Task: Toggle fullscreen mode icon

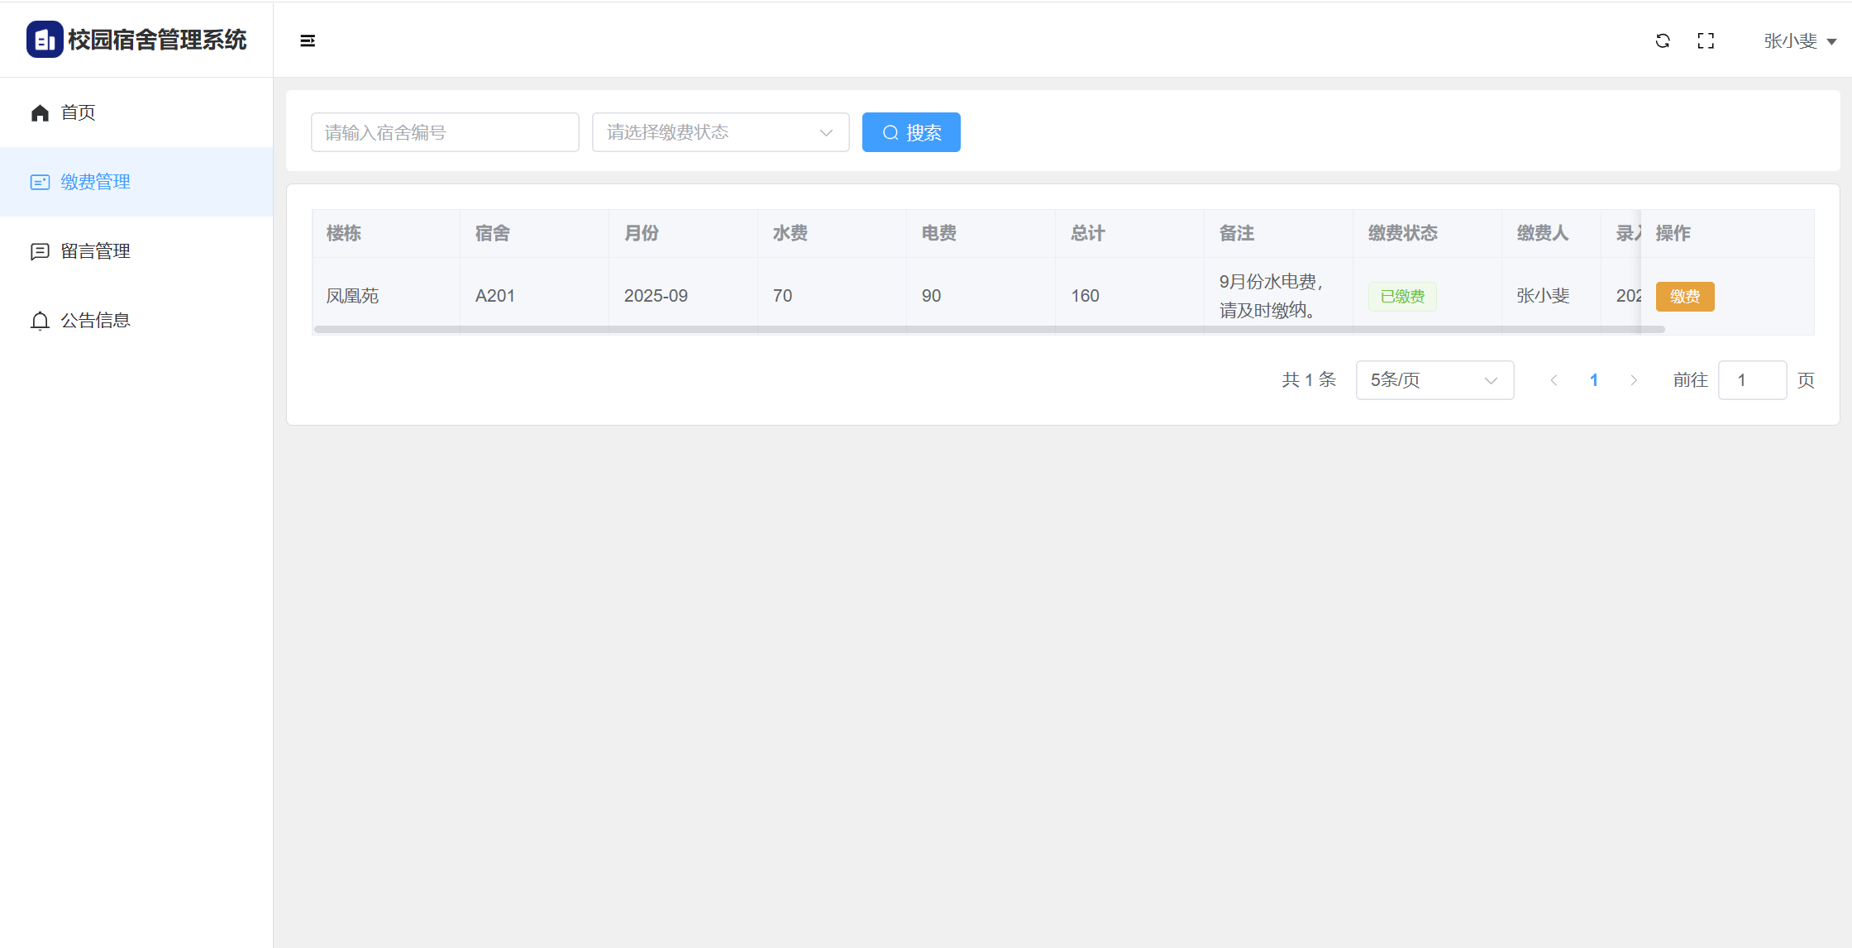Action: pyautogui.click(x=1706, y=40)
